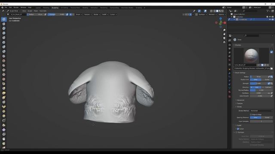Toggle radius pressure sensitivity in header
This screenshot has width=275, height=154.
46,15
